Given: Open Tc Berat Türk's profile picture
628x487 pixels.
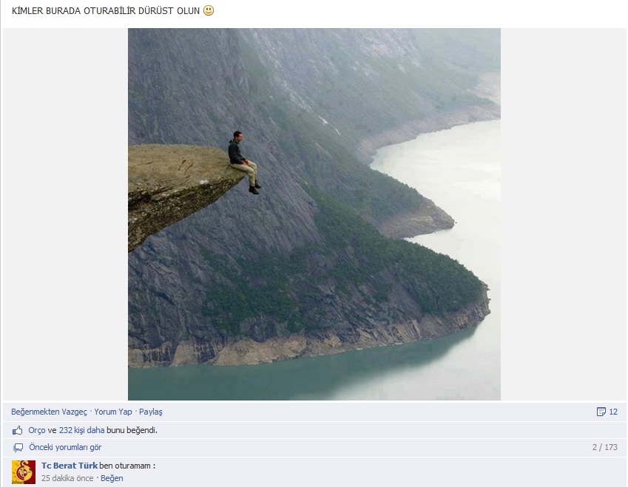Looking at the screenshot, I should 24,472.
